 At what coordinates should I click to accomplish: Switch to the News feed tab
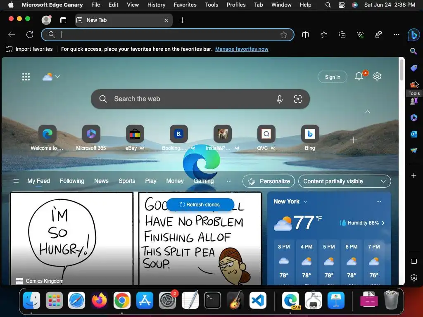pyautogui.click(x=102, y=181)
